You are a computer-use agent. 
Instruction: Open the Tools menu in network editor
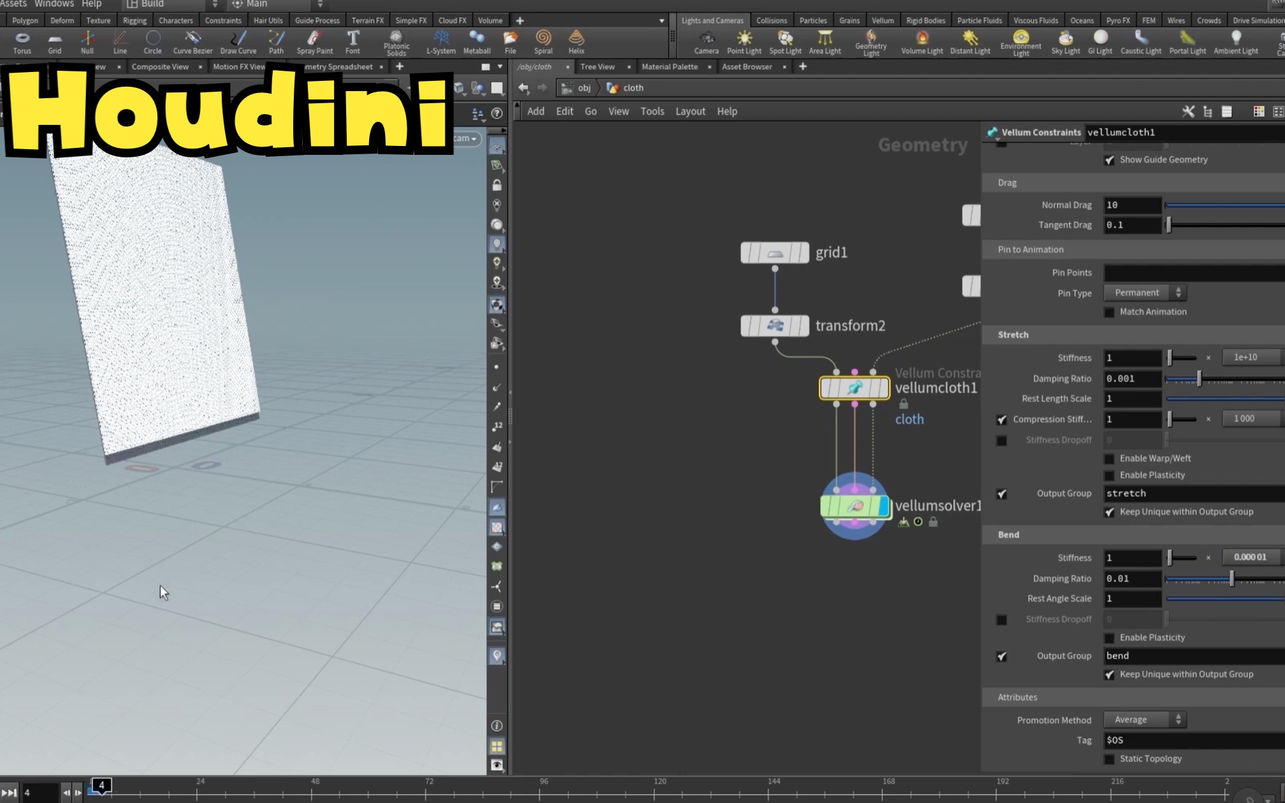652,112
